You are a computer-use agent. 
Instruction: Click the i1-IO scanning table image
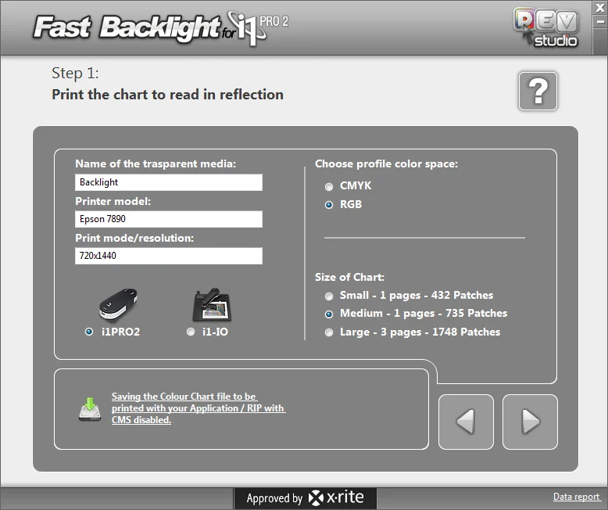click(212, 305)
